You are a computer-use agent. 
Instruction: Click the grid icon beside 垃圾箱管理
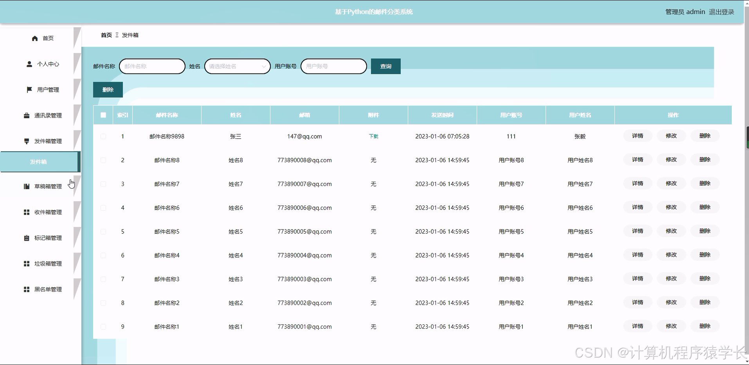tap(27, 264)
